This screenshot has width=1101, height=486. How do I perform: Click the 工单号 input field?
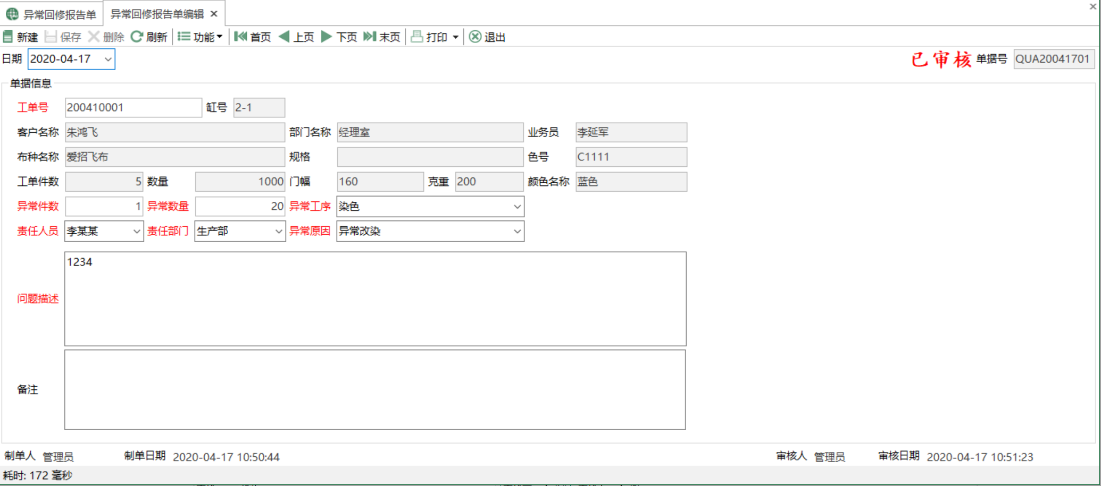pyautogui.click(x=133, y=107)
